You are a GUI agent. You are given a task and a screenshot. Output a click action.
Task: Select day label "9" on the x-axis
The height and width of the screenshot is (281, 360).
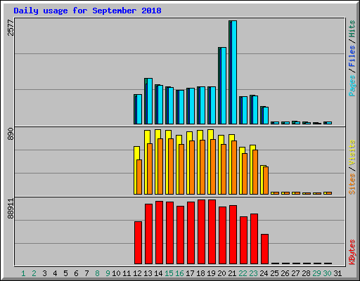coord(108,273)
